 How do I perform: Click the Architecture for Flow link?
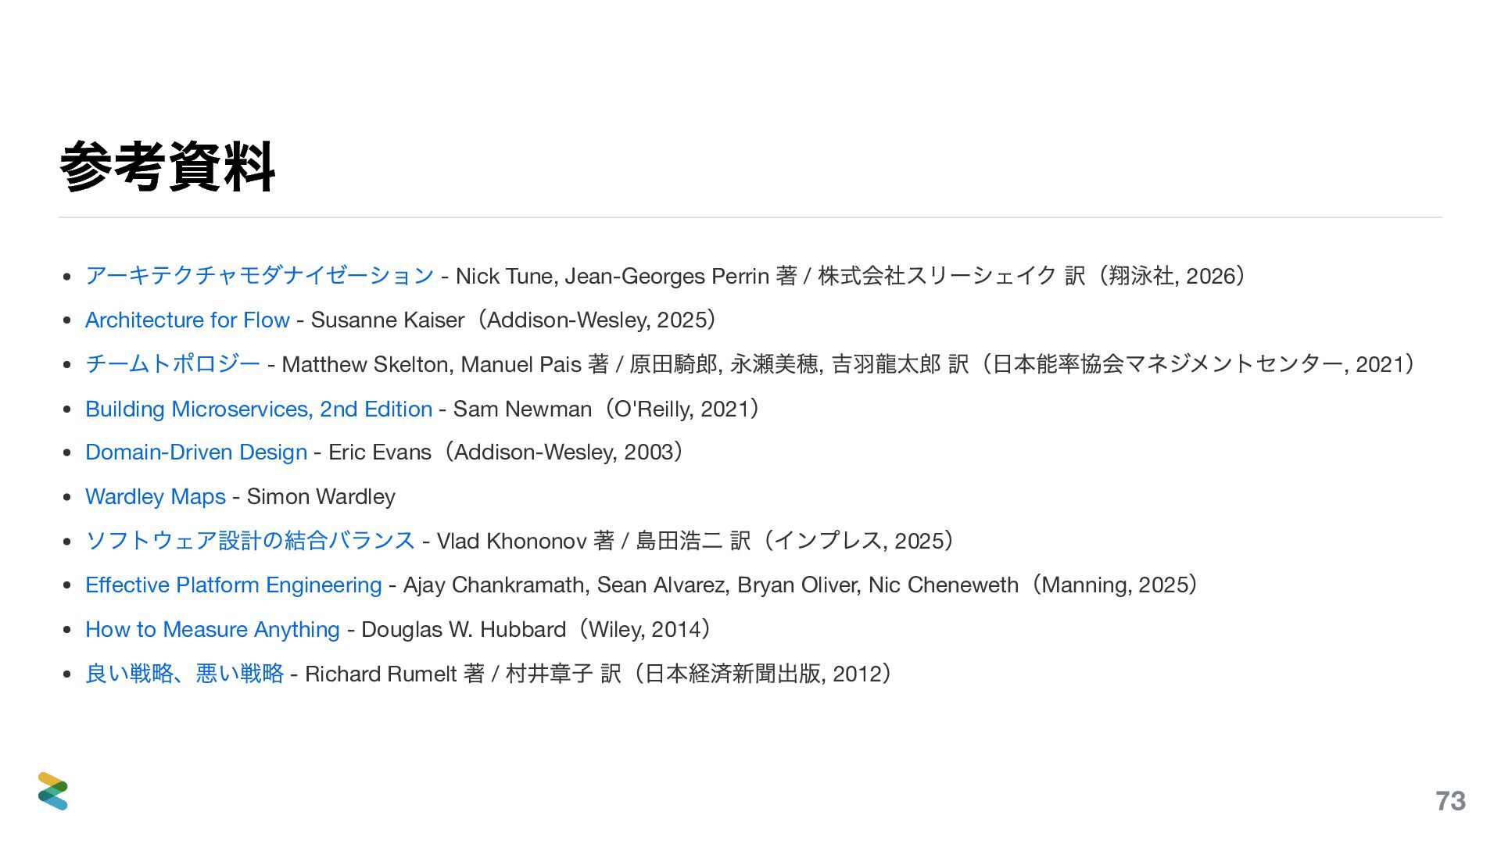coord(187,320)
